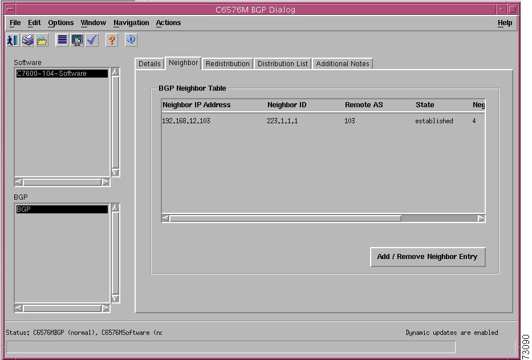Click the yellow open-folder toolbar icon
The image size is (532, 360).
42,40
